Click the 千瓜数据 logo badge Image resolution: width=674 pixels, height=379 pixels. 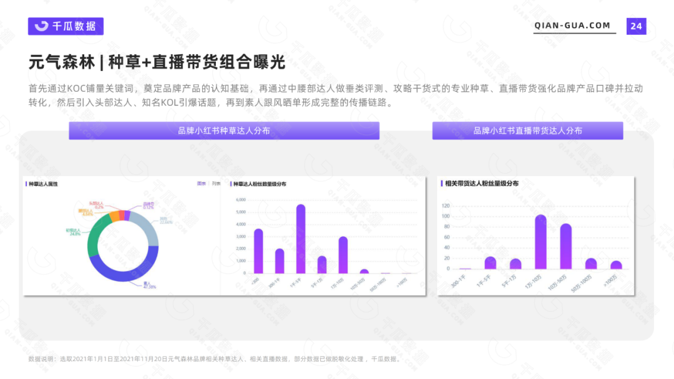pyautogui.click(x=66, y=26)
